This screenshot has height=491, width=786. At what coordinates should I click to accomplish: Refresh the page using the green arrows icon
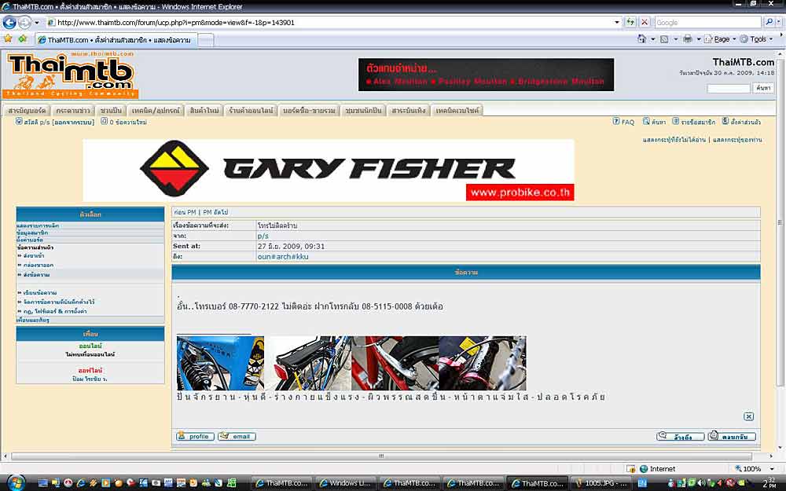[x=630, y=23]
